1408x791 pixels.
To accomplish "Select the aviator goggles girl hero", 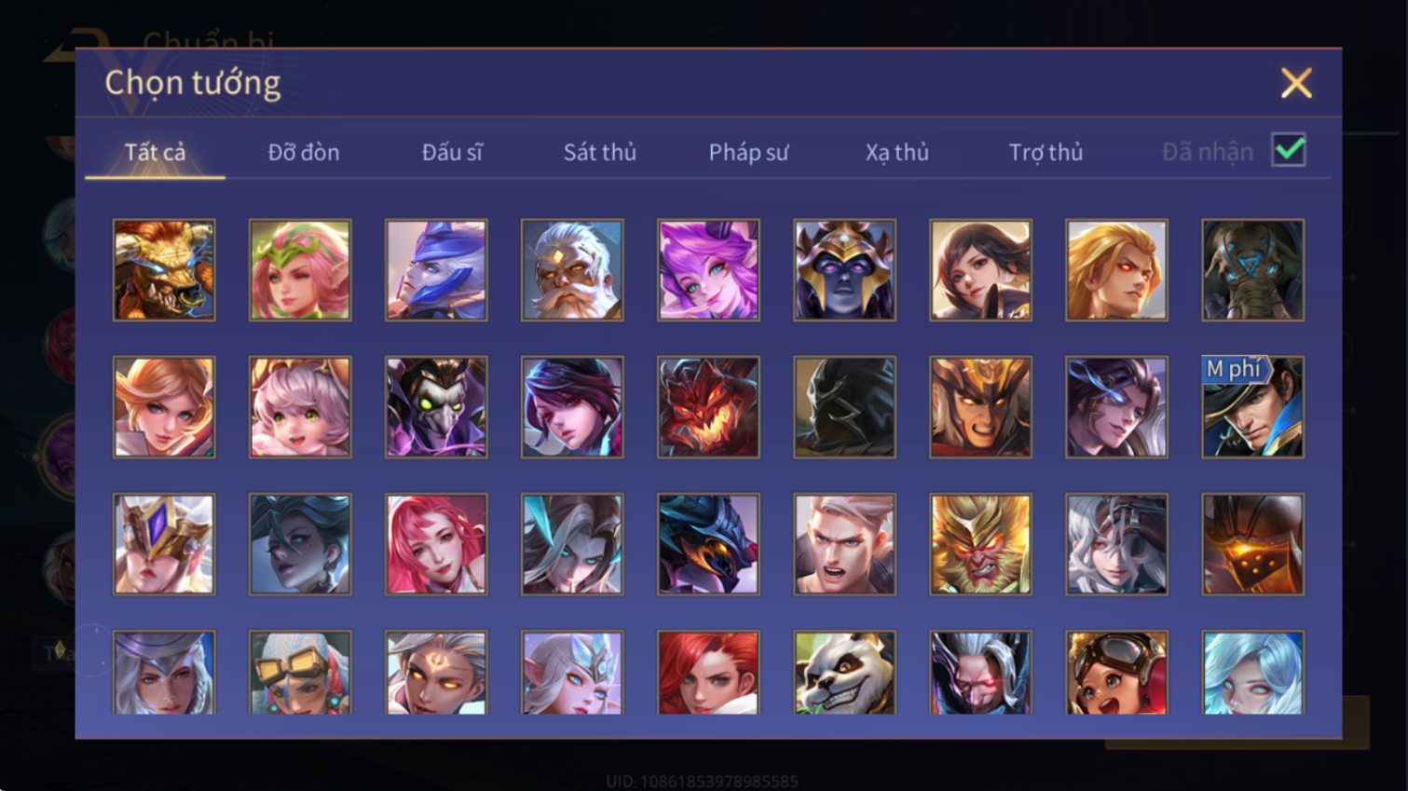I will pyautogui.click(x=1116, y=673).
